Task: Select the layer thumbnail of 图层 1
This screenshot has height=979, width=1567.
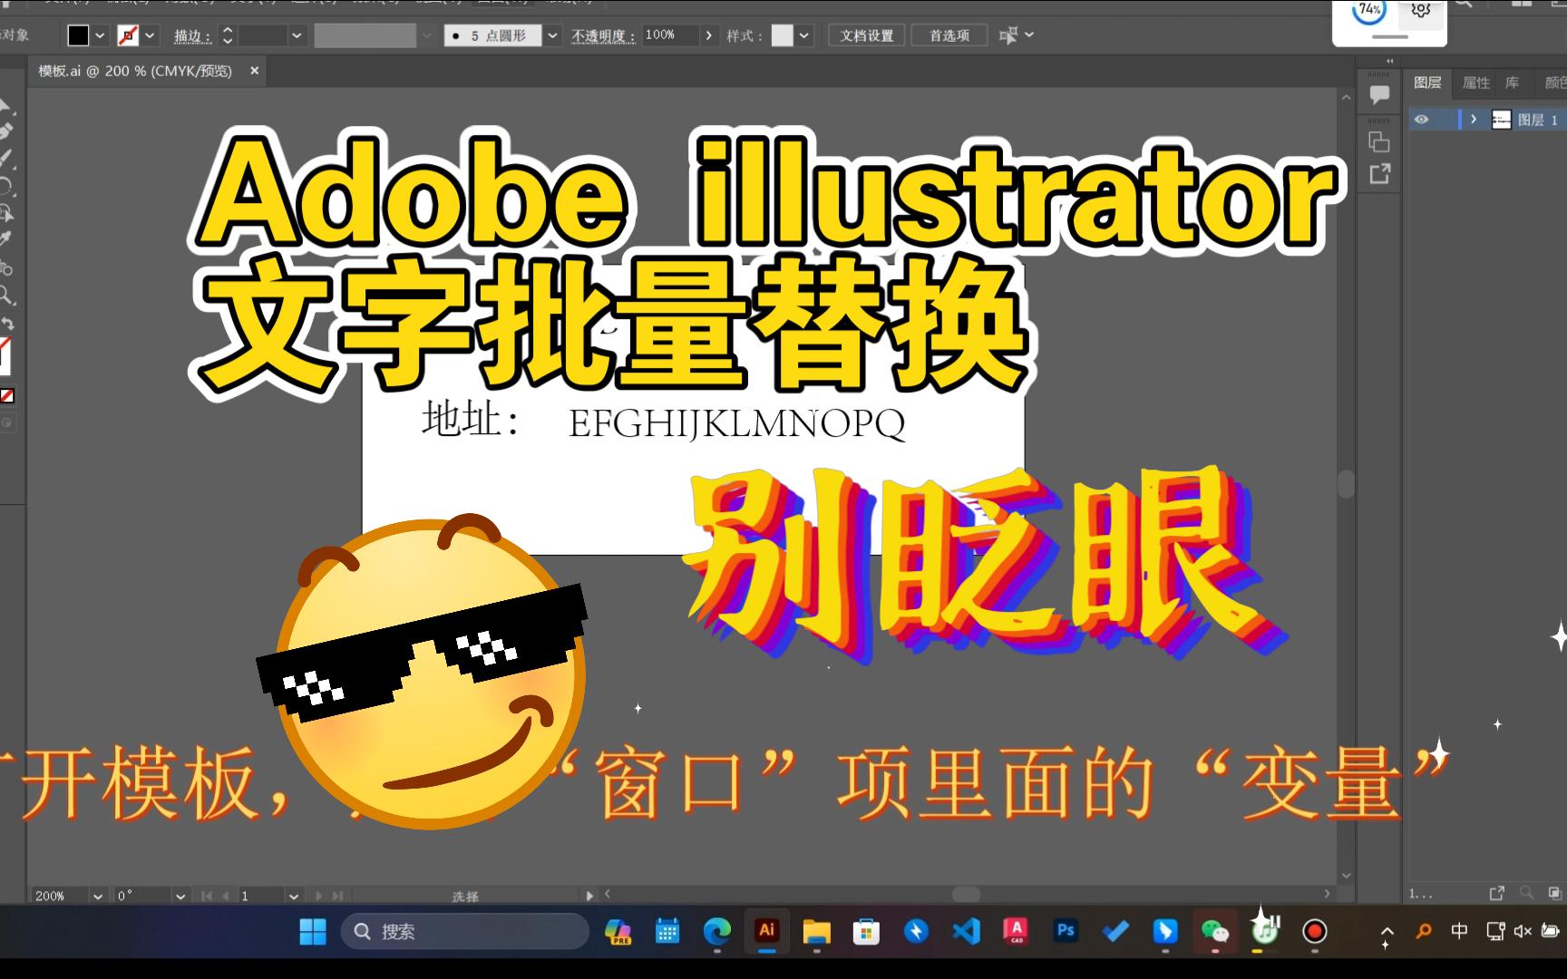Action: tap(1502, 120)
